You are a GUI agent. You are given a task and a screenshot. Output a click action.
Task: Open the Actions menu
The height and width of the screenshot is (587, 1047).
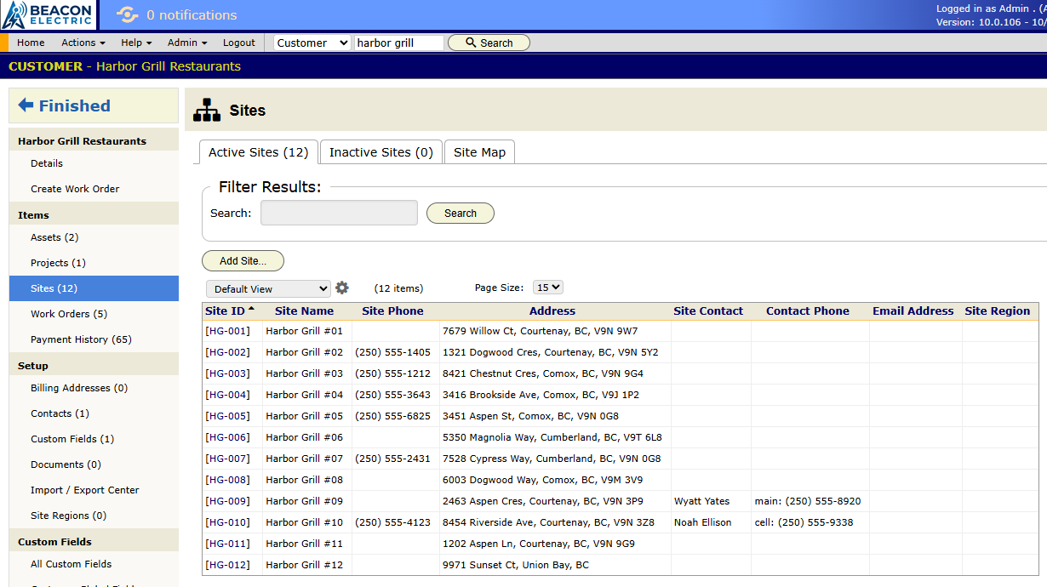(x=83, y=43)
